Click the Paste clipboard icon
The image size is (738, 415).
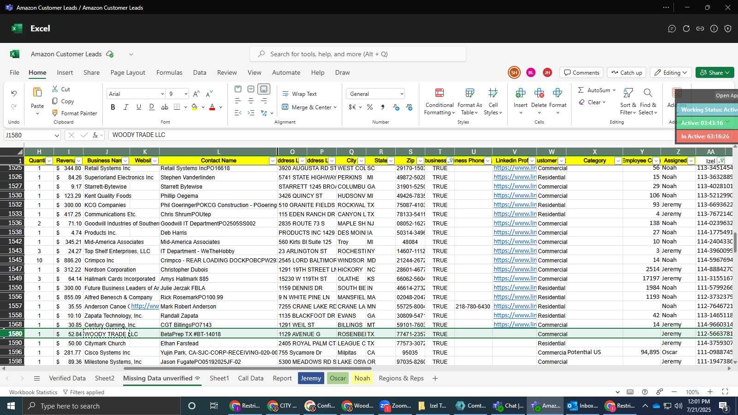pyautogui.click(x=37, y=92)
